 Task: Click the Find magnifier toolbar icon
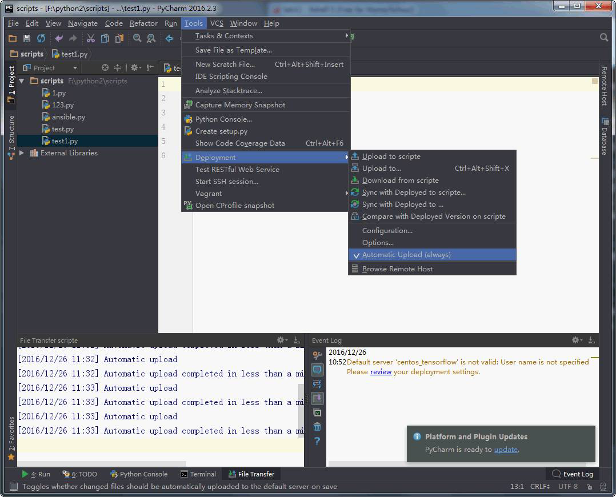(x=137, y=38)
